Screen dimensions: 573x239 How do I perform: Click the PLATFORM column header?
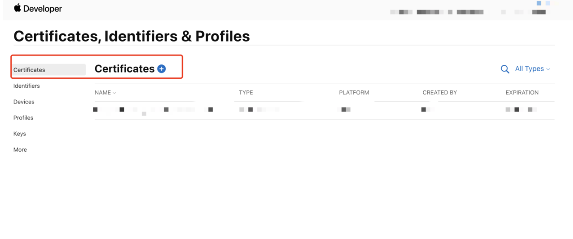[354, 93]
